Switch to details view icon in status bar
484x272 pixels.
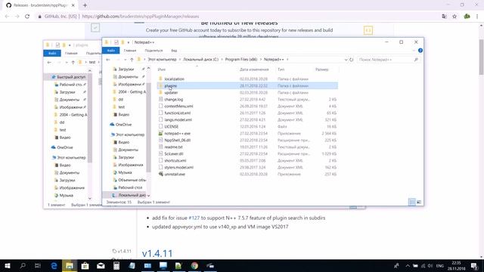click(411, 202)
